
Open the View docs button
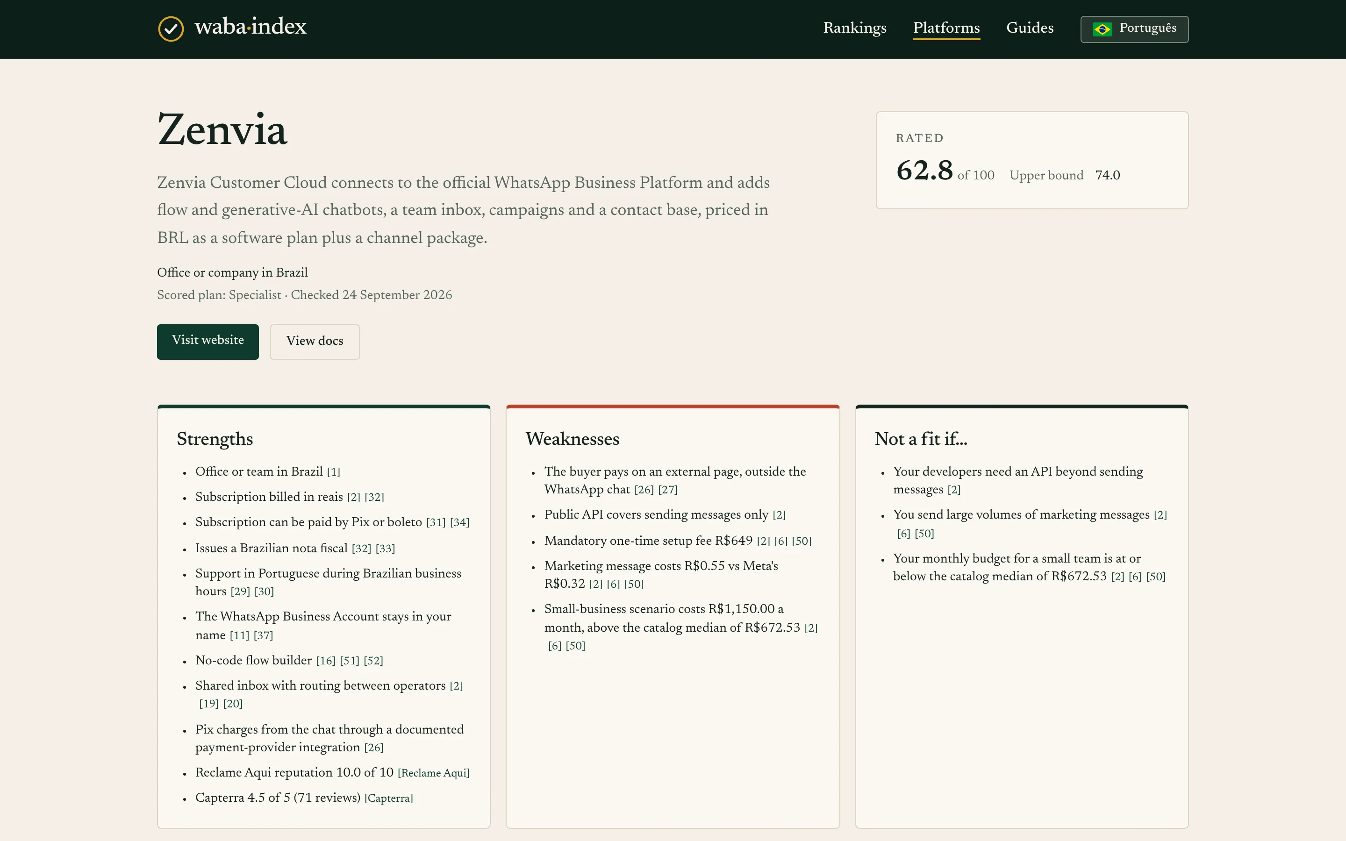tap(315, 342)
